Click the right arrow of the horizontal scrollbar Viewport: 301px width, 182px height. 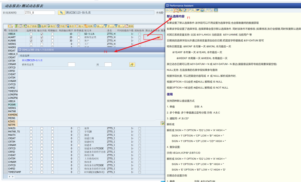click(x=13, y=176)
